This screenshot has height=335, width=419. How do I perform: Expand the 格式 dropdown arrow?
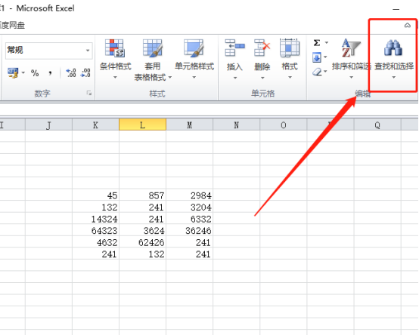290,78
